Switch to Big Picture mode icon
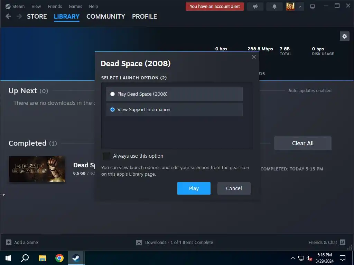This screenshot has width=354, height=265. click(x=313, y=7)
